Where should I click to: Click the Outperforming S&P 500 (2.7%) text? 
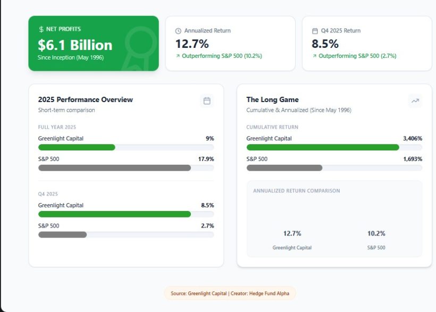(x=357, y=56)
